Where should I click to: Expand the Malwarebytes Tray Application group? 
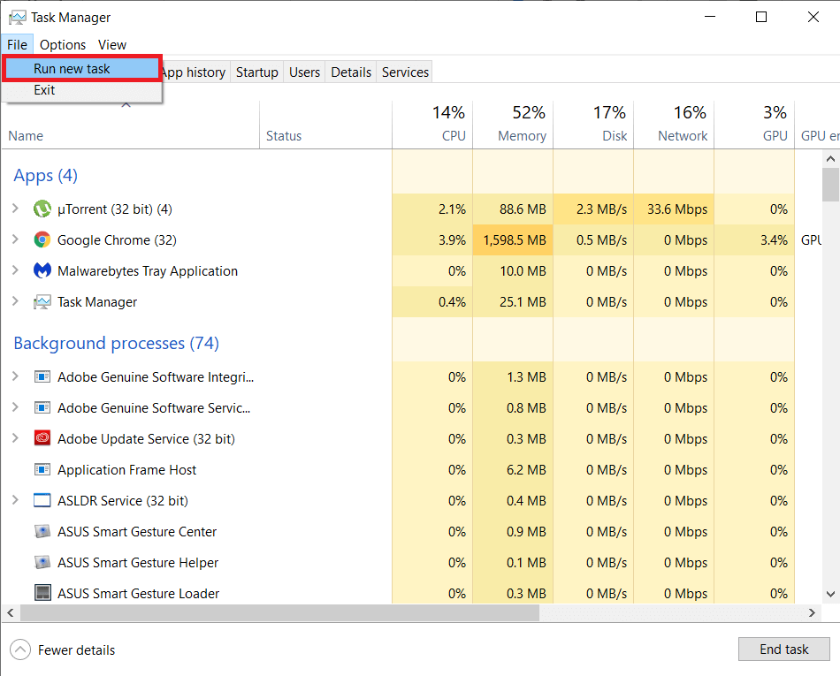tap(16, 270)
